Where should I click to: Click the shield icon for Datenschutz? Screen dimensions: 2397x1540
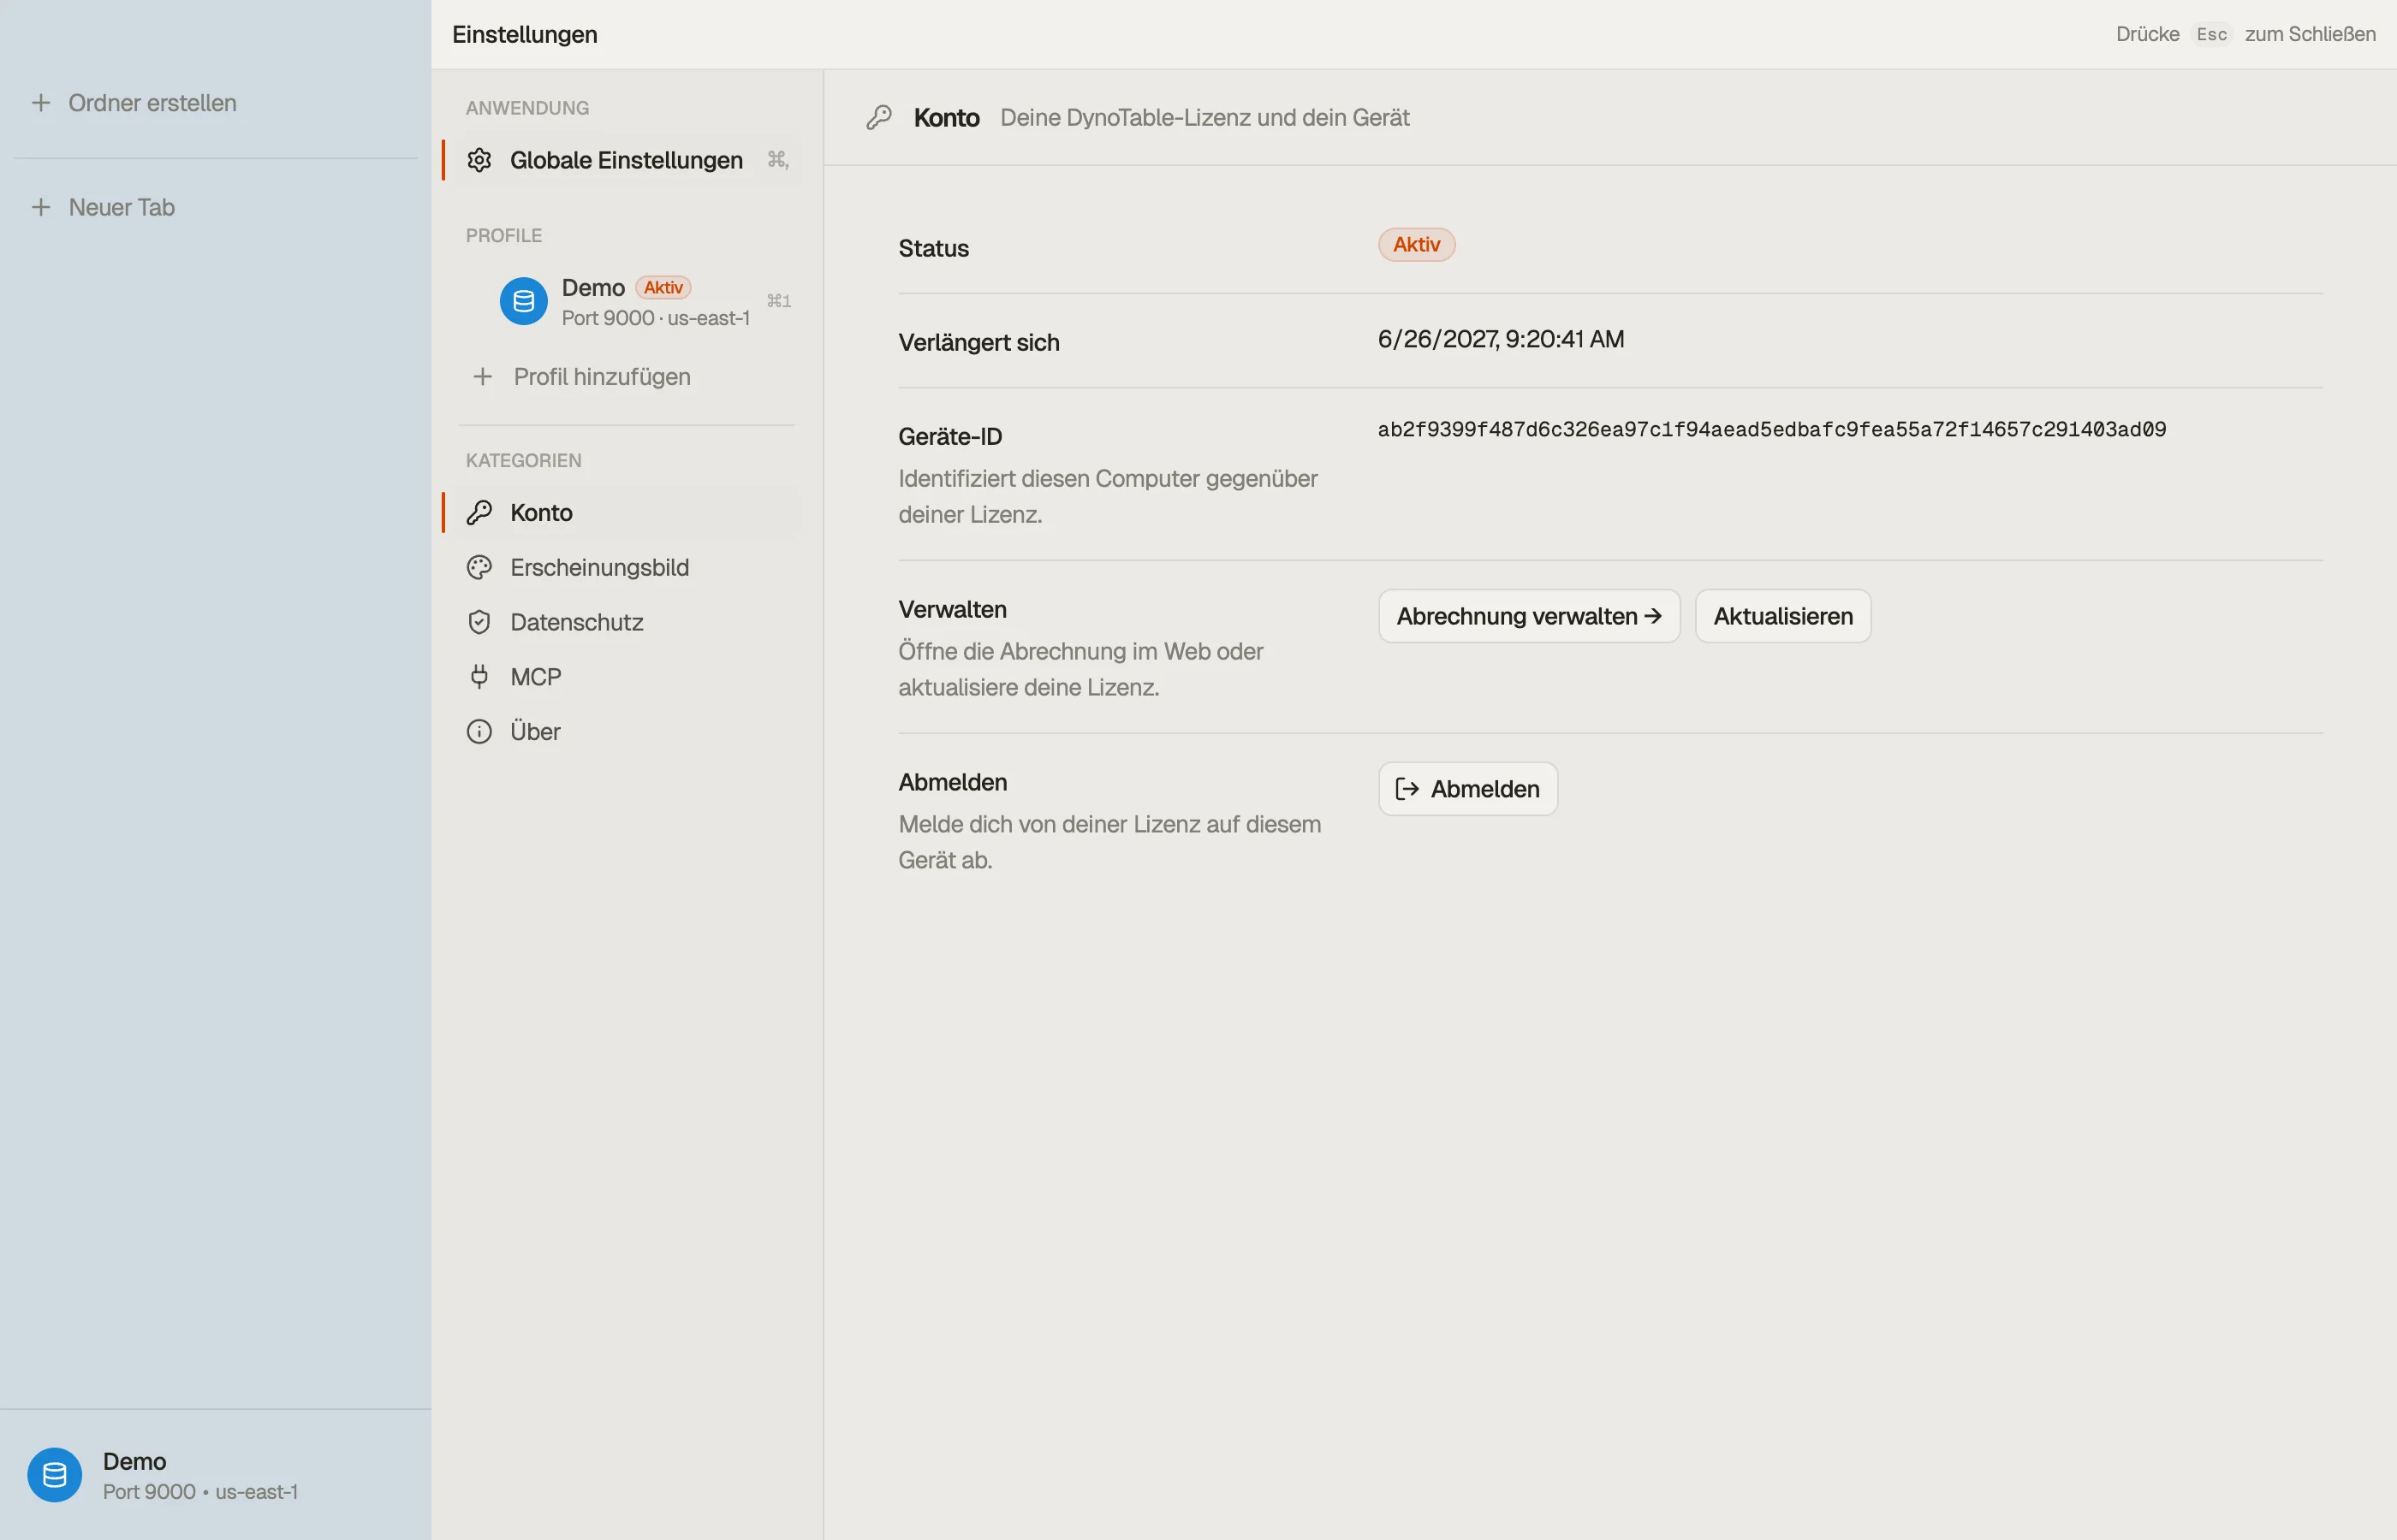pos(479,622)
